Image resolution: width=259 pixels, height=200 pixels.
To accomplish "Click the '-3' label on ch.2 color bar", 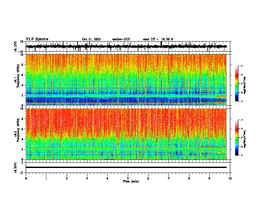I will click(241, 120).
